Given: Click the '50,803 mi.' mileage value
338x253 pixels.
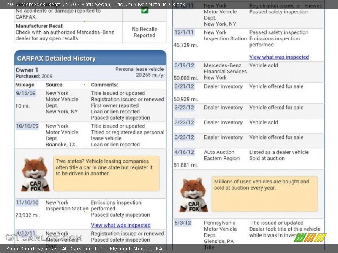Looking at the screenshot, I should pyautogui.click(x=186, y=78).
